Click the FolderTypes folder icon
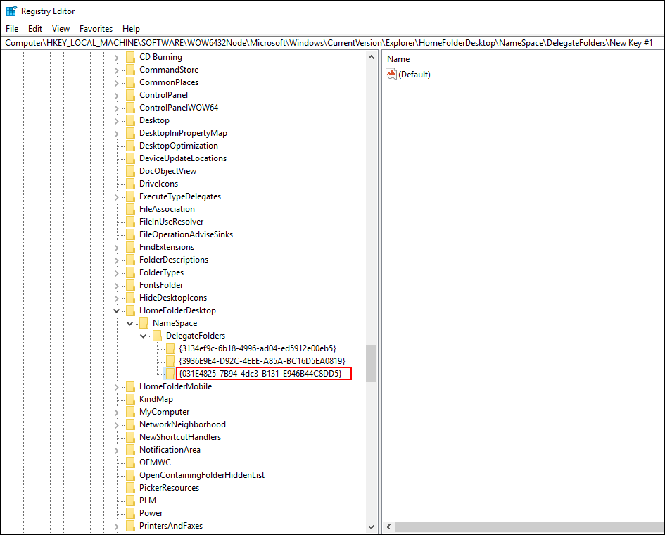The height and width of the screenshot is (535, 665). pos(131,272)
